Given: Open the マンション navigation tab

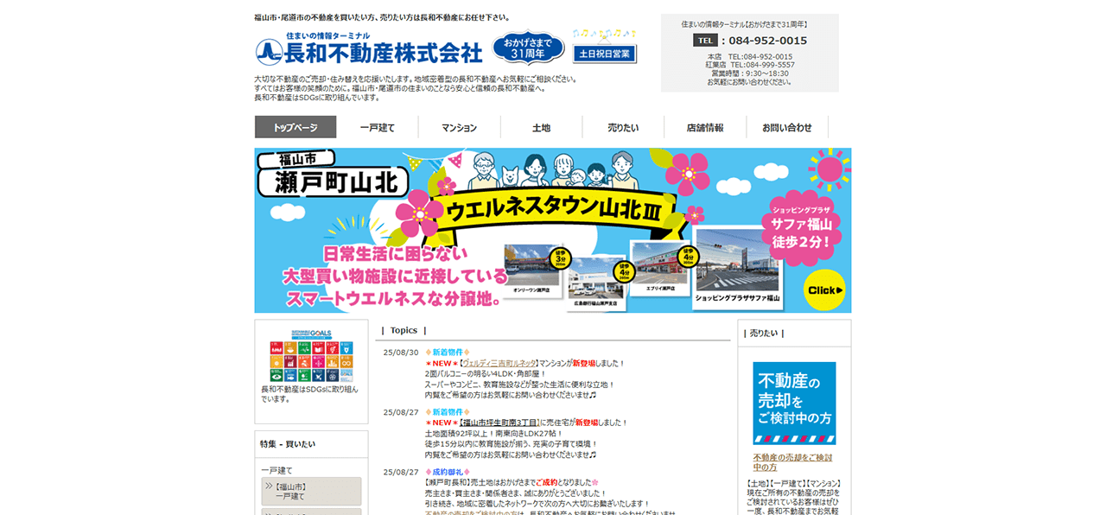Looking at the screenshot, I should pos(459,127).
